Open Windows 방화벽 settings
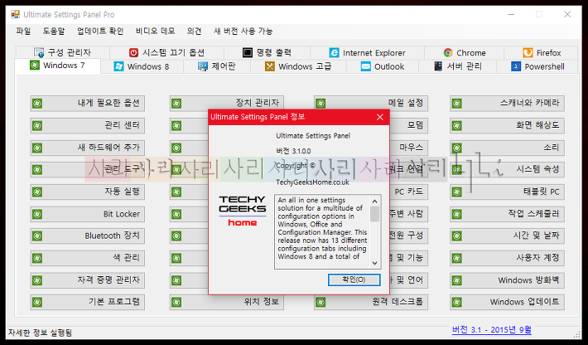Screen dimensions: 588x345 507,280
